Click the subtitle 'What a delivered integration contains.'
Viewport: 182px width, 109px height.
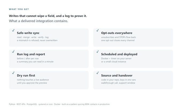pyautogui.click(x=39, y=21)
